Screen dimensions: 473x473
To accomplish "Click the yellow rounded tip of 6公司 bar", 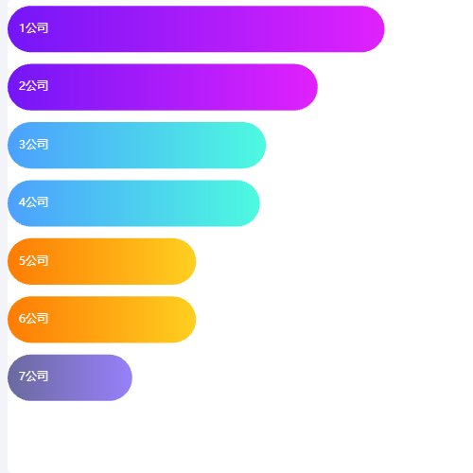I will (x=184, y=320).
